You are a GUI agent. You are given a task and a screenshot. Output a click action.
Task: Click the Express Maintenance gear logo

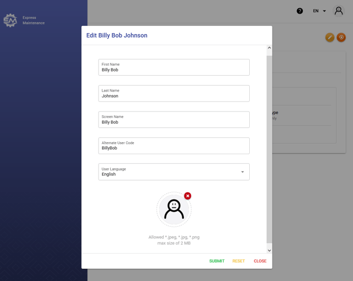(10, 21)
